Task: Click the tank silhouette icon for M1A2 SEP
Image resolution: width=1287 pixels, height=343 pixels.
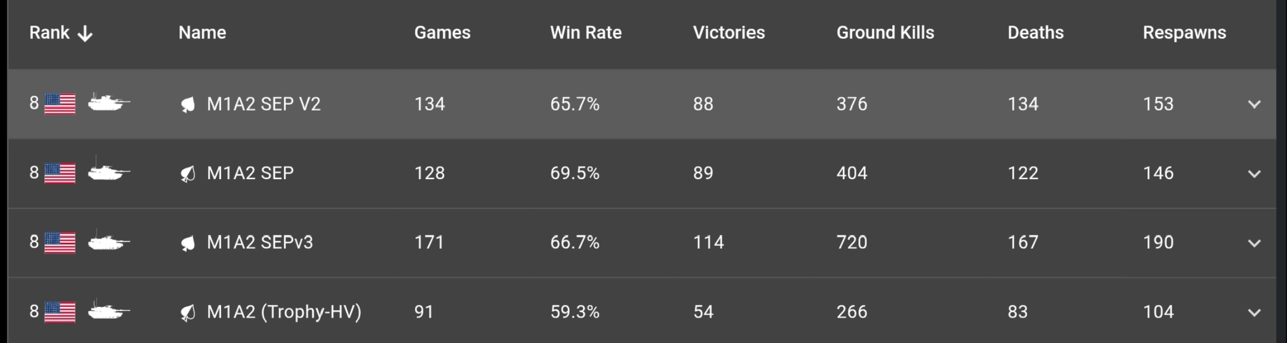Action: point(109,171)
